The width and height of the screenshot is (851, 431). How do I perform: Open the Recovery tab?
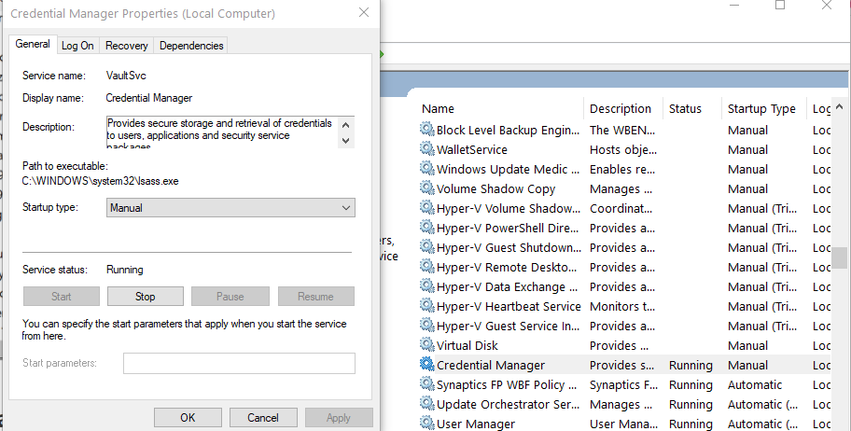click(x=127, y=46)
